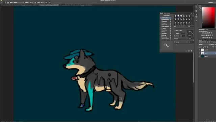Hide the highlighted layer via eye icon
This screenshot has height=122, width=216.
click(x=199, y=53)
